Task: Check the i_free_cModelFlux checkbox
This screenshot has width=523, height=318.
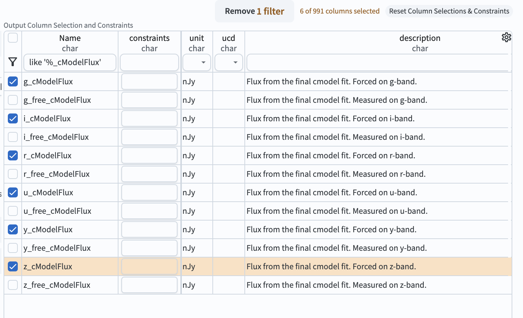Action: pyautogui.click(x=12, y=137)
